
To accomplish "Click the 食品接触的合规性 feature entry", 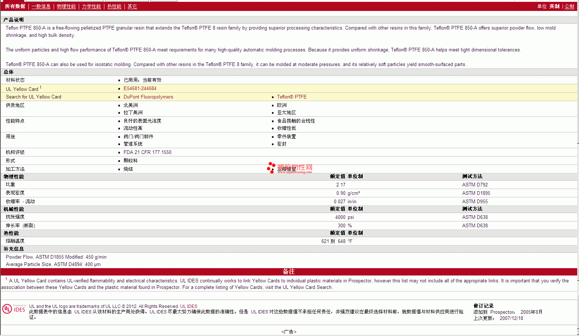I will coord(296,121).
